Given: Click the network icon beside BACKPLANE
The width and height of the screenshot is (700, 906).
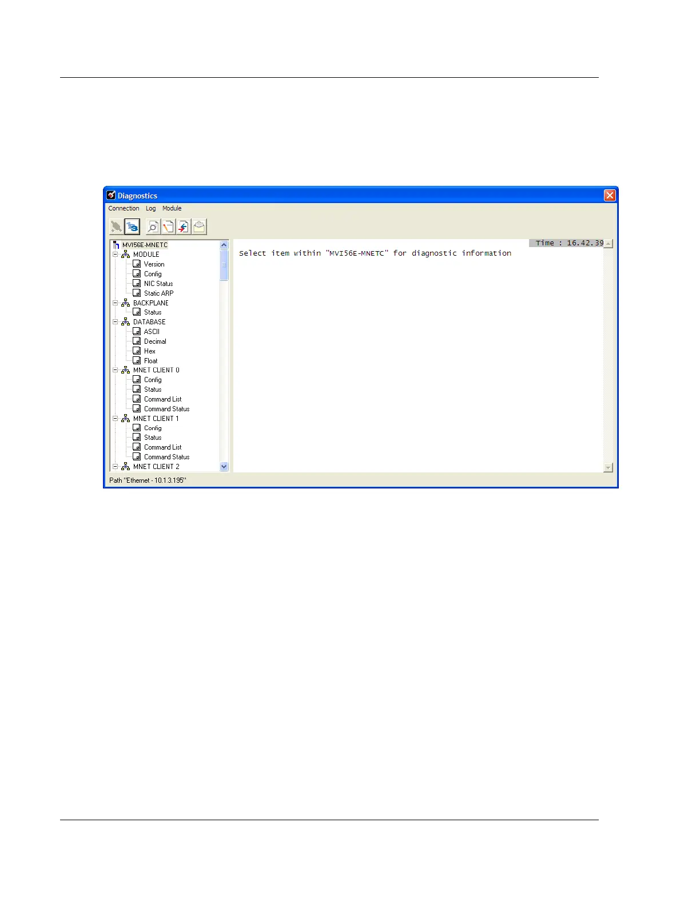Looking at the screenshot, I should pos(126,303).
